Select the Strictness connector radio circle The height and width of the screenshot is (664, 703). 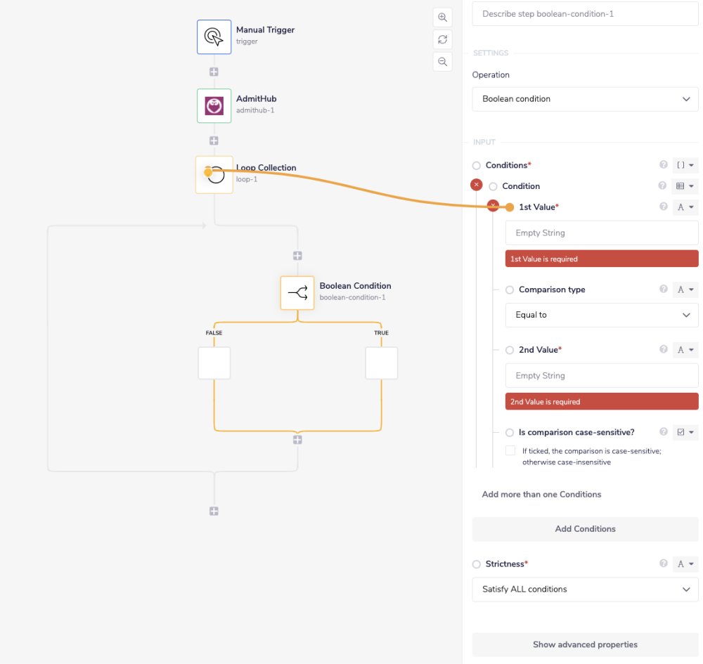click(x=477, y=564)
